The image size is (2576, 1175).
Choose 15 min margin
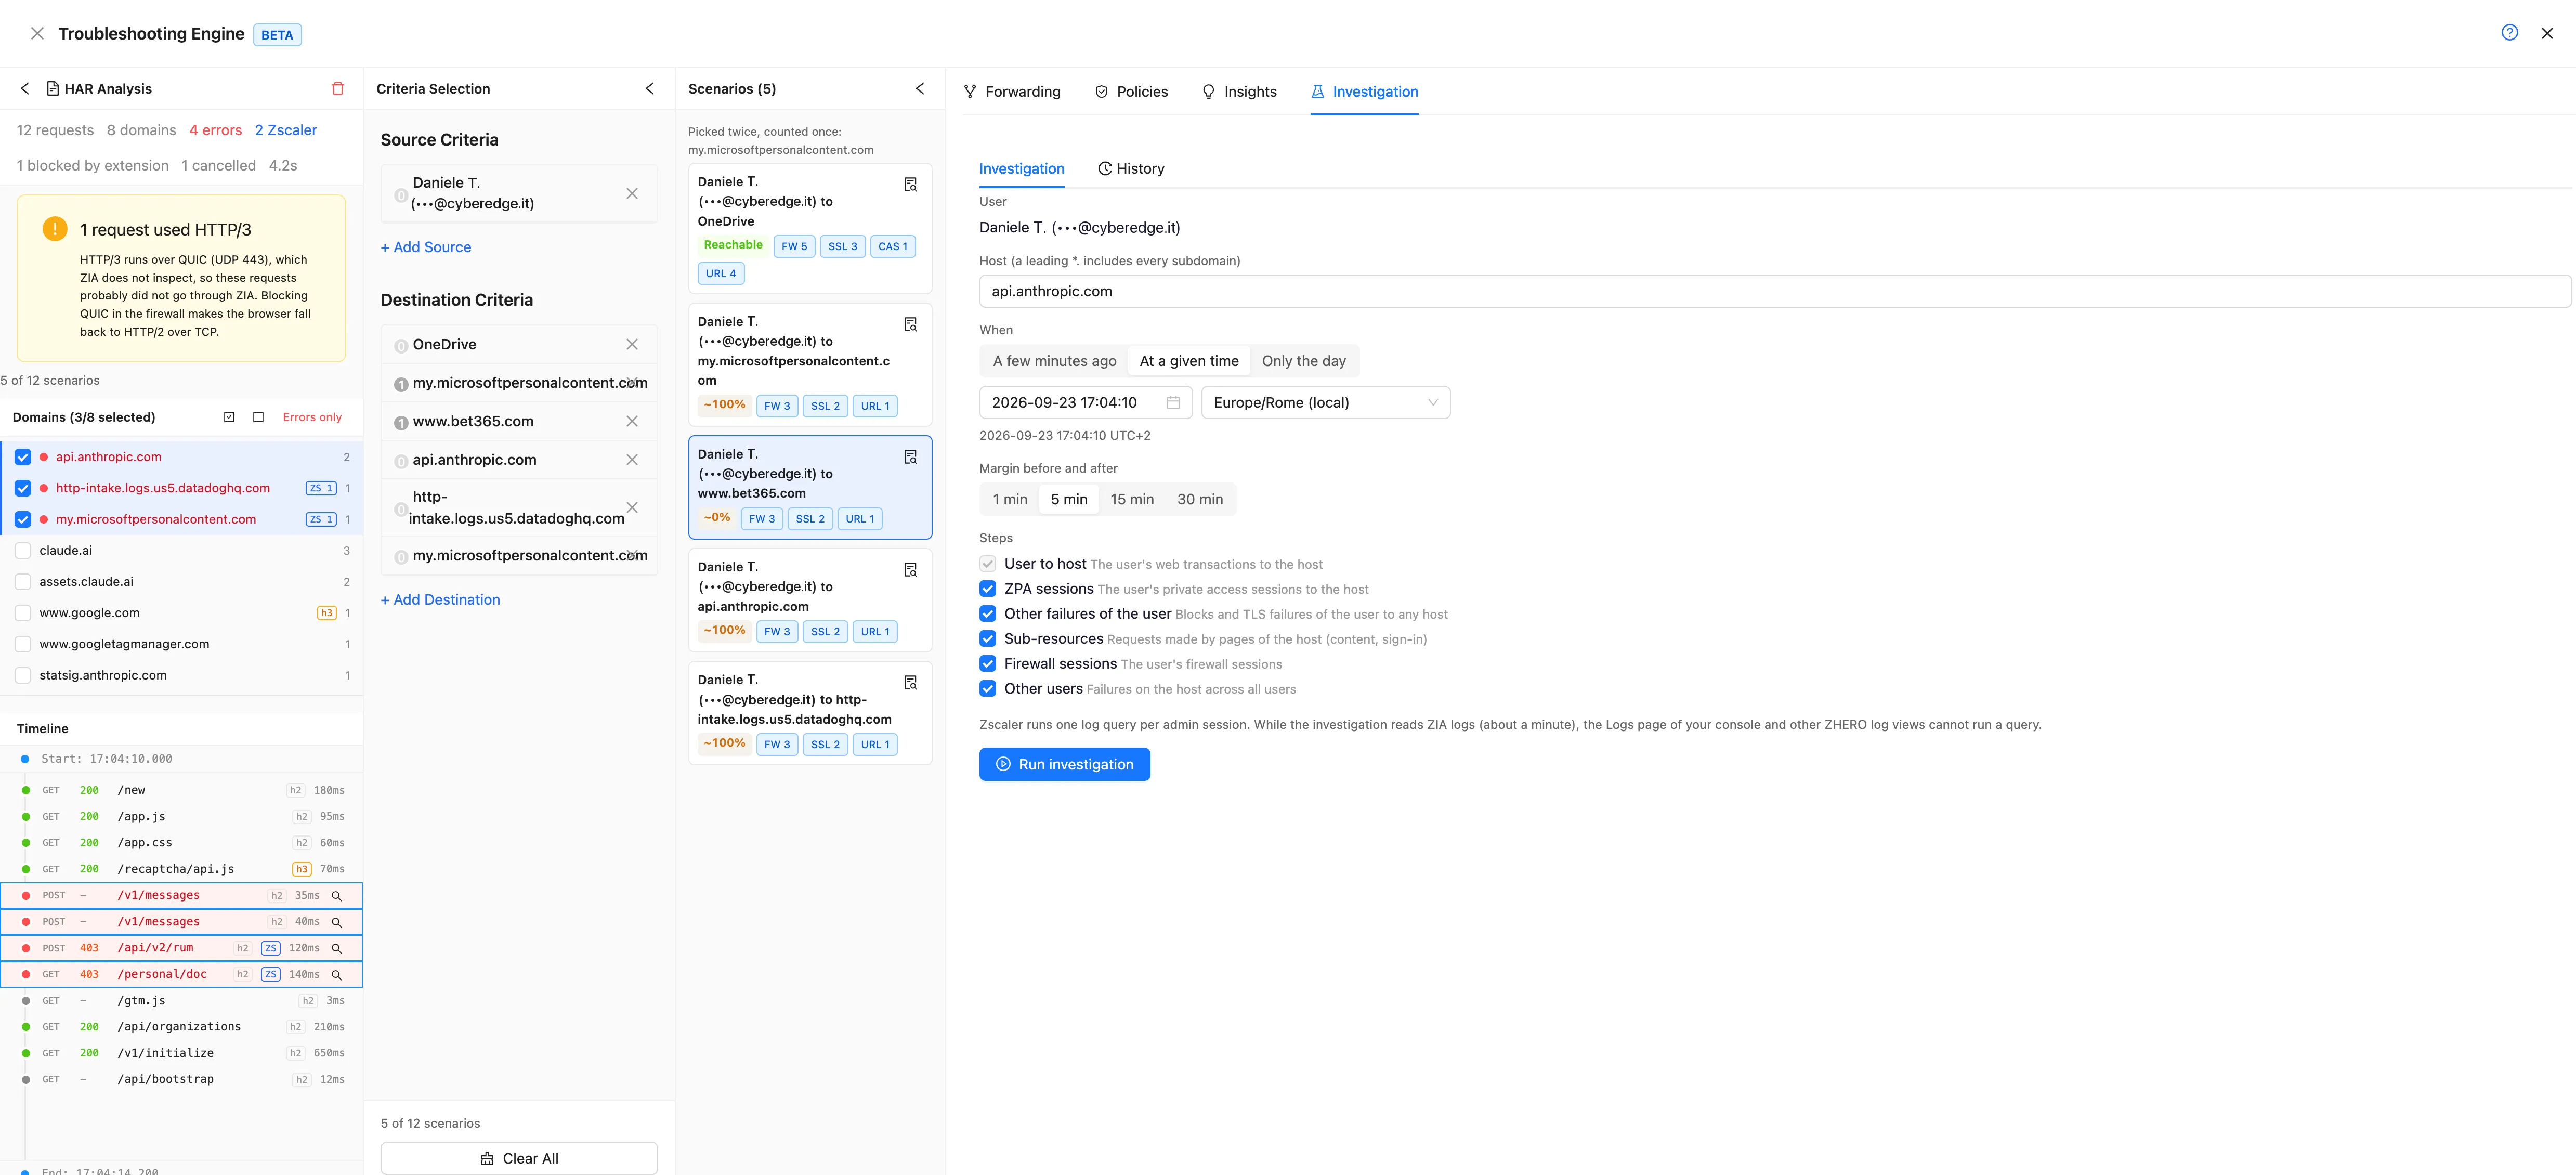pyautogui.click(x=1132, y=499)
